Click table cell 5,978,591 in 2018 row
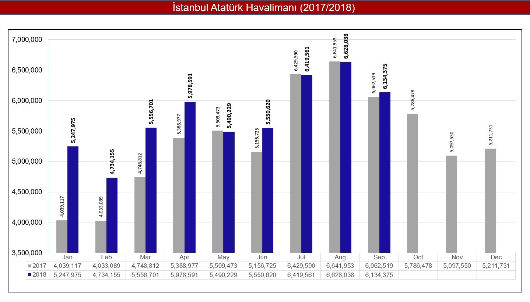Viewport: 530px width, 302px height. [184, 275]
